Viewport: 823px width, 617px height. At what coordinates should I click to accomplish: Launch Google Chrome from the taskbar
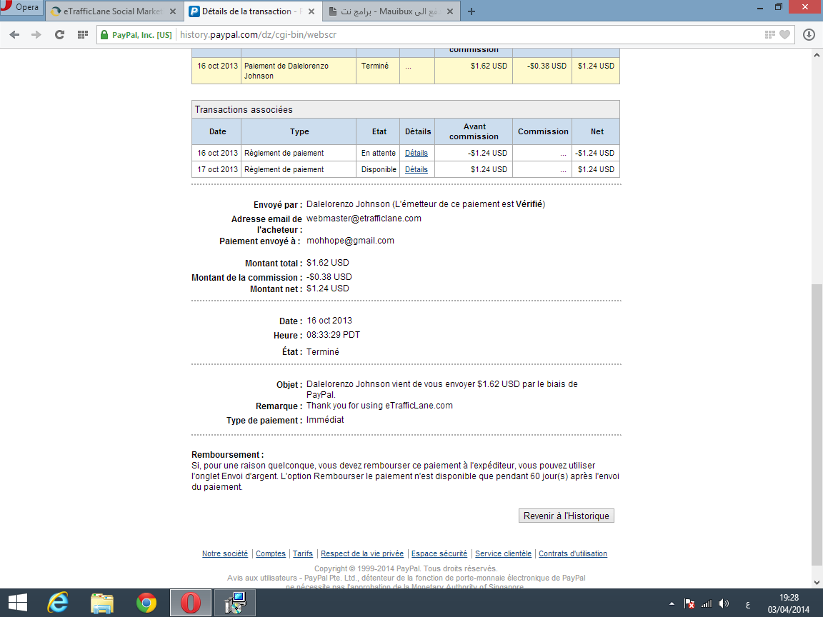146,603
